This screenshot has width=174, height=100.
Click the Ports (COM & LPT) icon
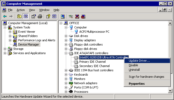point(71,87)
